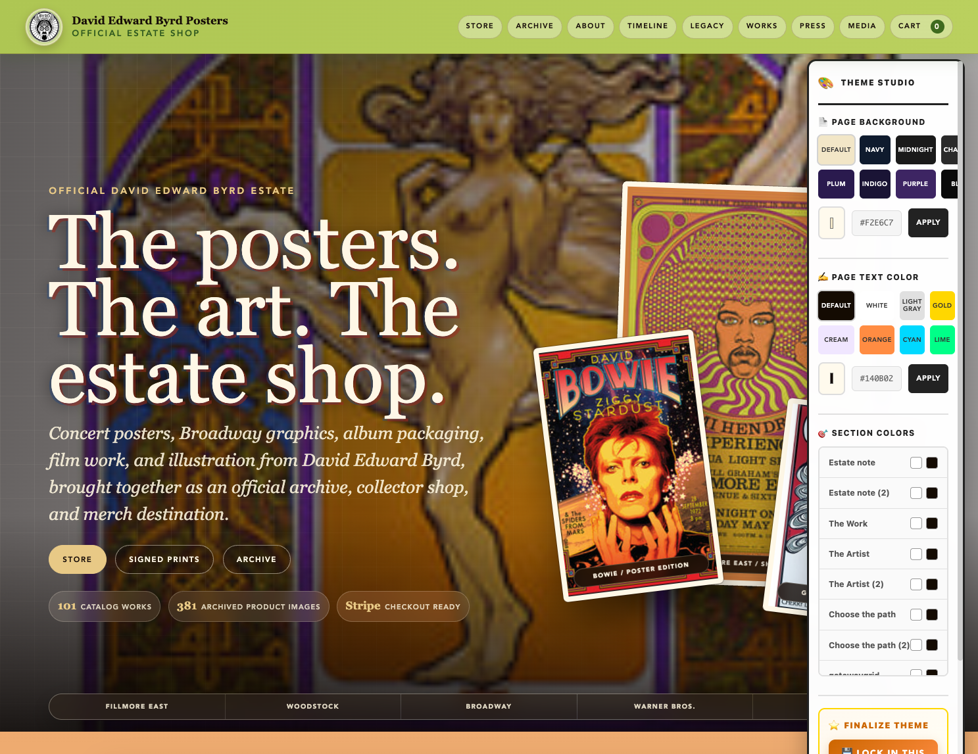Select the Purple background swatch
The width and height of the screenshot is (978, 754).
(916, 184)
